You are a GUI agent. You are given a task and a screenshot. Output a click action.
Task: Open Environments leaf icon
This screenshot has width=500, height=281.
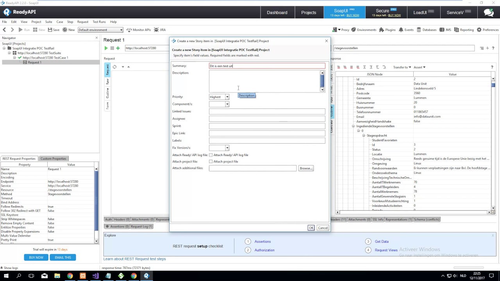[354, 30]
